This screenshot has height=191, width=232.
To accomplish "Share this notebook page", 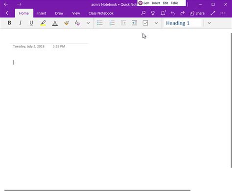I will [197, 13].
